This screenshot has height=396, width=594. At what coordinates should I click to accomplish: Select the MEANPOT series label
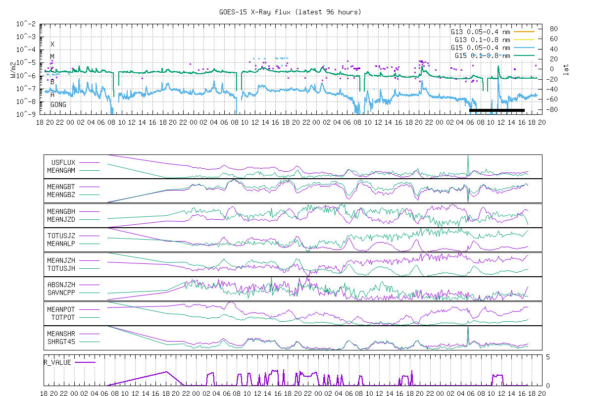pos(61,309)
